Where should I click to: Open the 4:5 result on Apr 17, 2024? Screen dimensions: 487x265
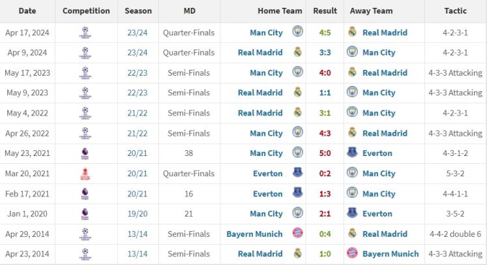[x=325, y=33]
